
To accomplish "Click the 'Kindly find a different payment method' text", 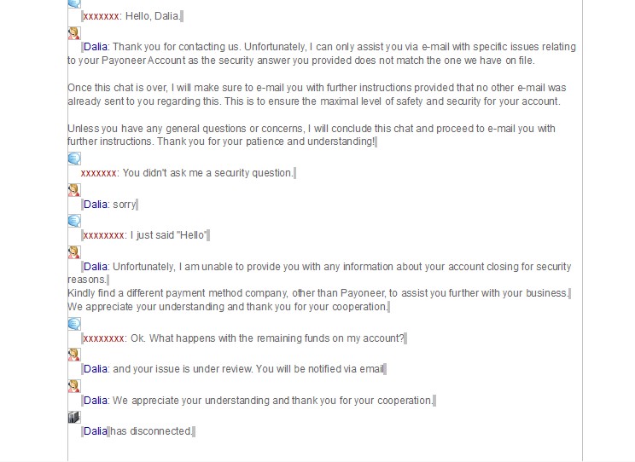I will [x=318, y=293].
